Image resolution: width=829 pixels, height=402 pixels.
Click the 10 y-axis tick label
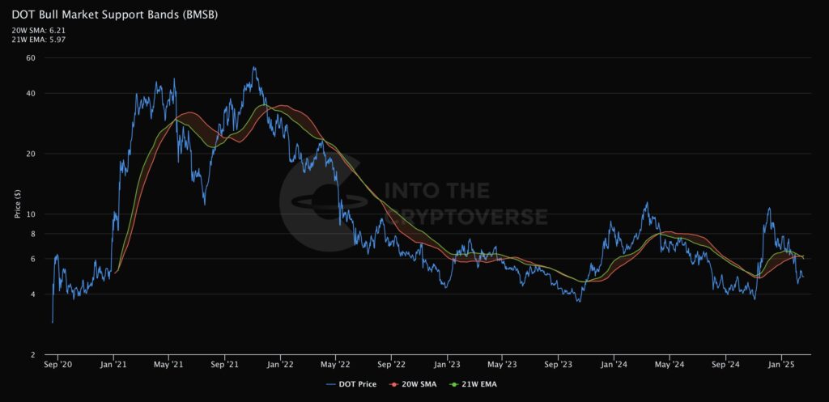(x=31, y=214)
